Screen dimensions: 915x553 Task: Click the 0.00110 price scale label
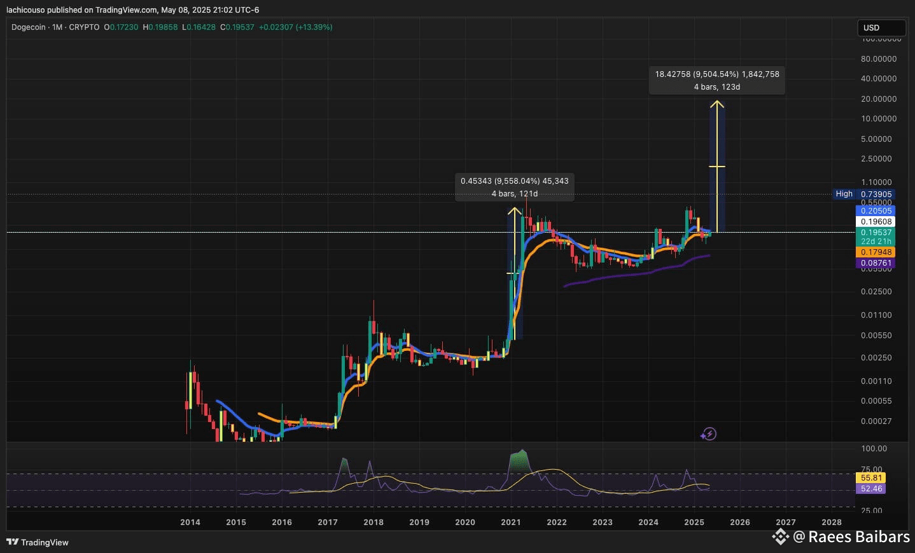coord(876,381)
